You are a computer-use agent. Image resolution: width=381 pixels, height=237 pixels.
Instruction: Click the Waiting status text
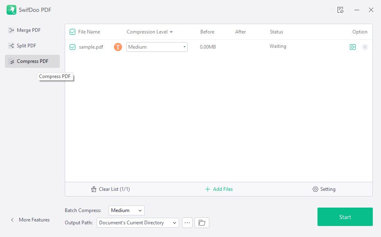pyautogui.click(x=278, y=46)
